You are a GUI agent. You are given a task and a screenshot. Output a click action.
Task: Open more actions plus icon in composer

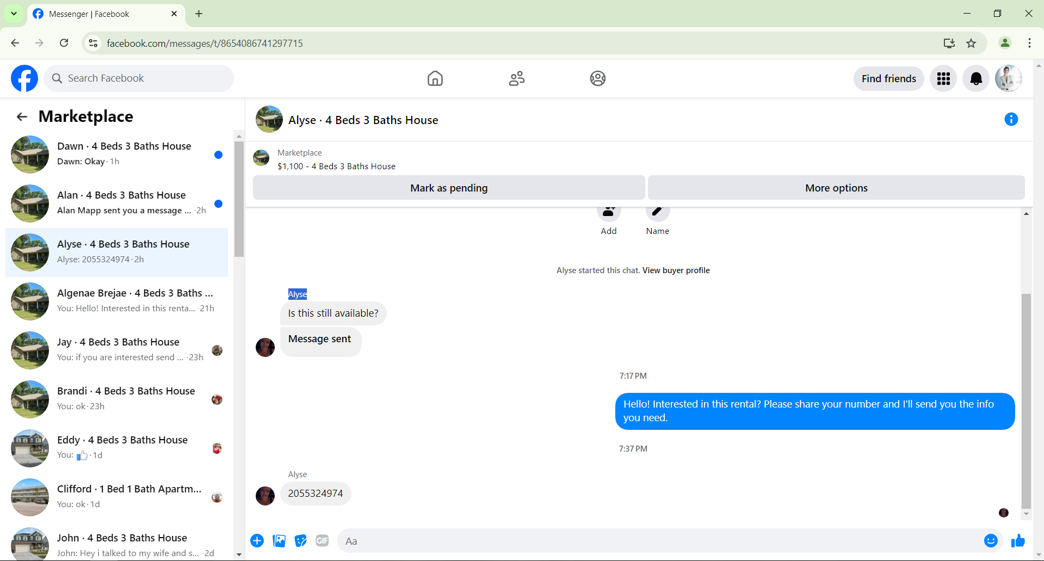click(257, 541)
